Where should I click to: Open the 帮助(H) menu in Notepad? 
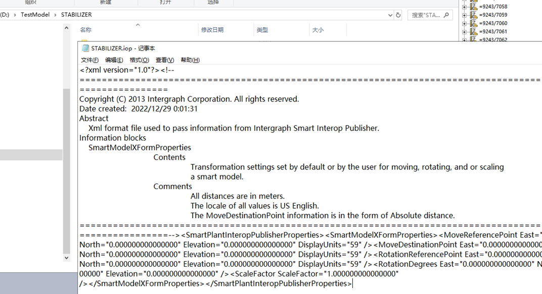(x=190, y=60)
